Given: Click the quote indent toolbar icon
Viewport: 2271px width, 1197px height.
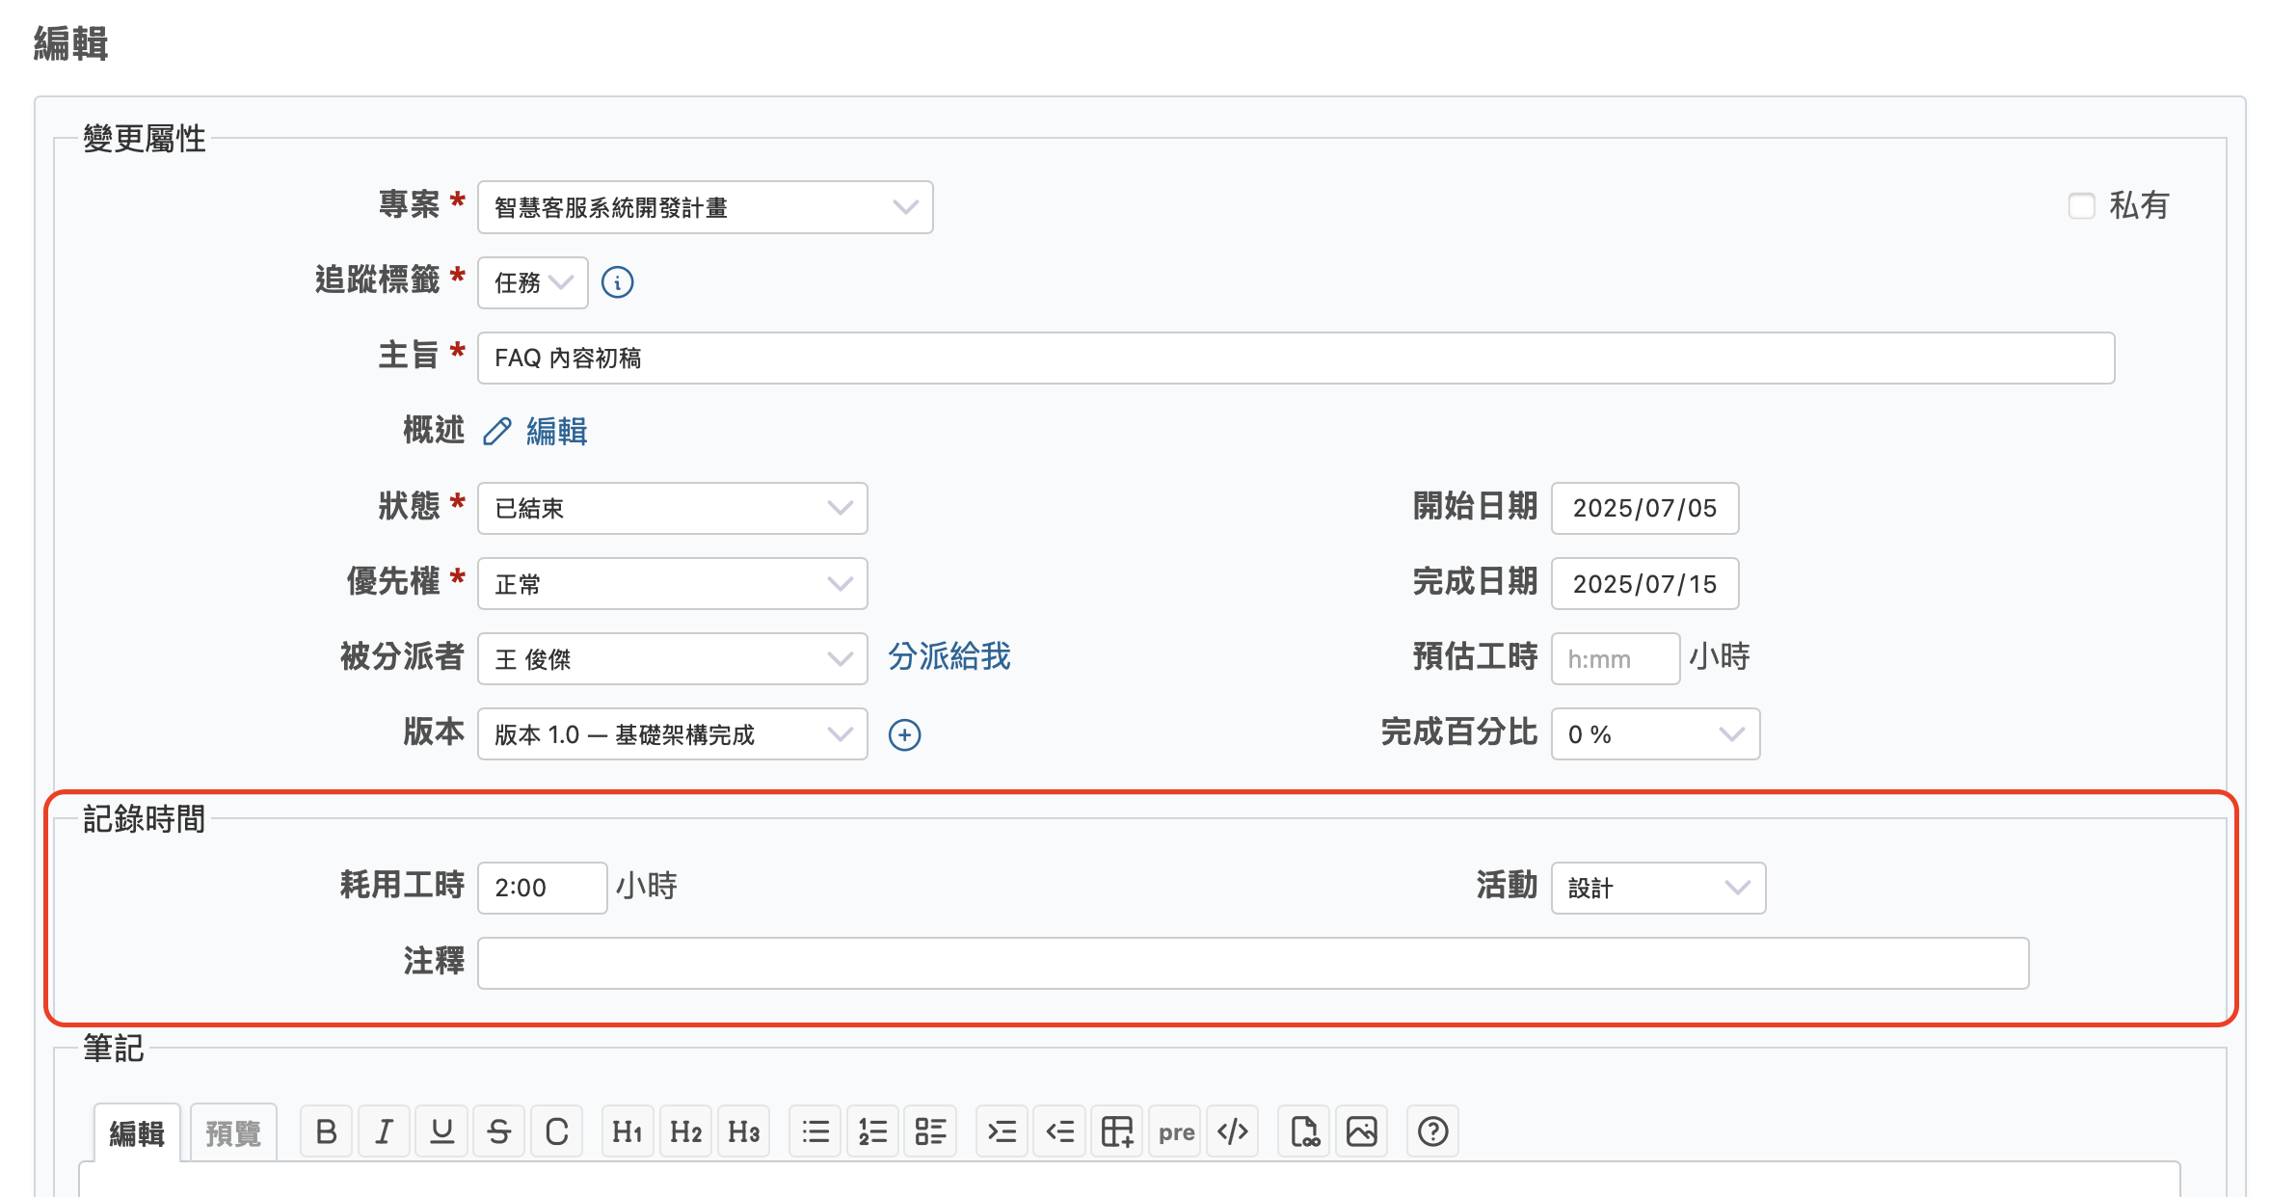Looking at the screenshot, I should tap(1002, 1131).
